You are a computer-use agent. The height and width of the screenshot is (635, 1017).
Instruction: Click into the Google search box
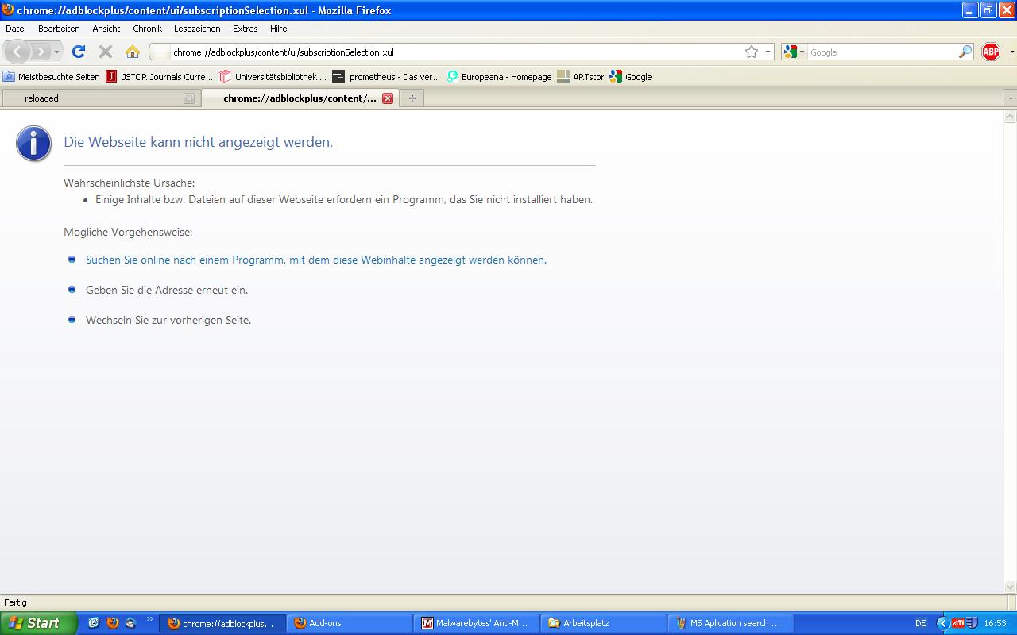[x=883, y=52]
